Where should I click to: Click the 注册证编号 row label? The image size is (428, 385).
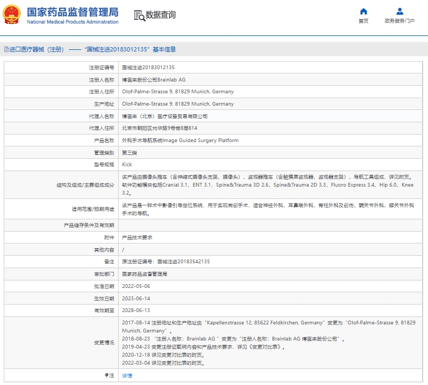101,68
